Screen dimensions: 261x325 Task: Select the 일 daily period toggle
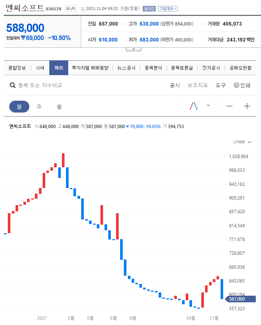[x=19, y=107]
